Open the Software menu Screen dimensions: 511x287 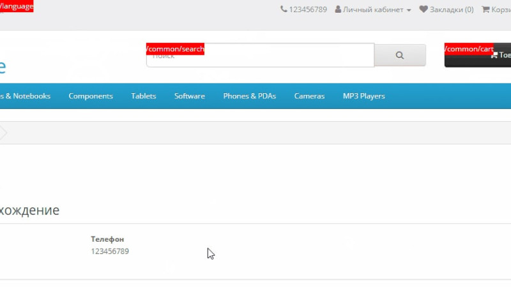(x=190, y=96)
